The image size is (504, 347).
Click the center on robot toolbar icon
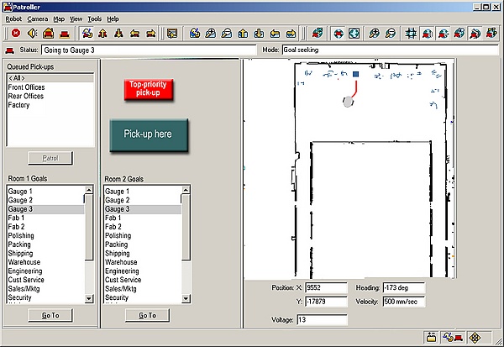(x=337, y=34)
